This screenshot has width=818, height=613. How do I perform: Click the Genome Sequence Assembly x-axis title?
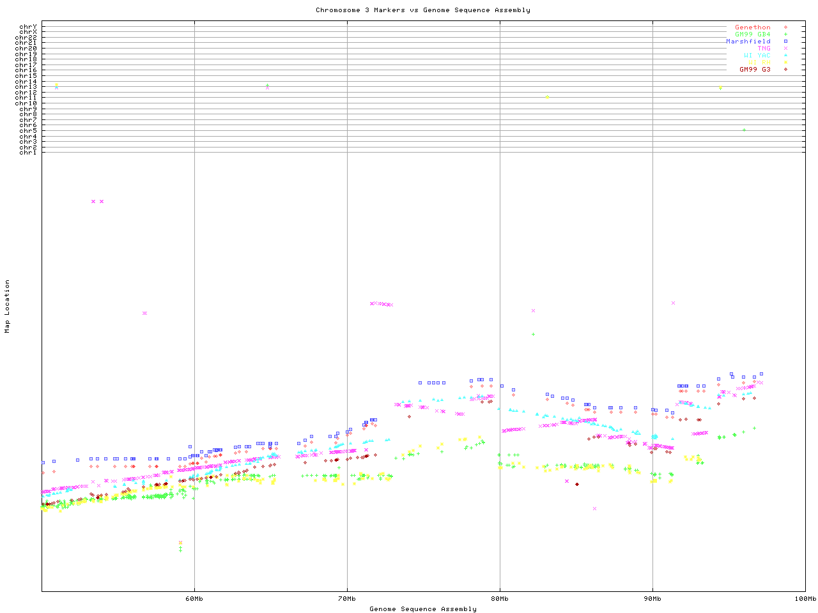[x=422, y=609]
